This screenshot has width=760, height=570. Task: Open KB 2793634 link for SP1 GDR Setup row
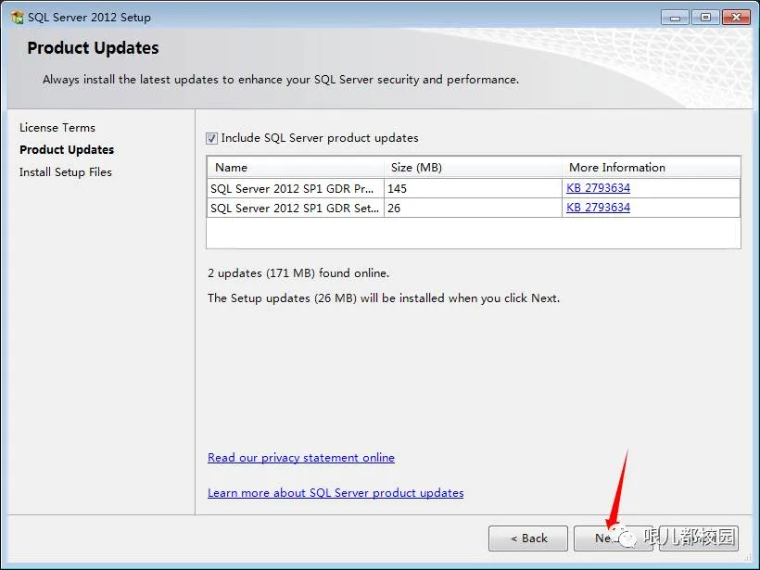598,208
